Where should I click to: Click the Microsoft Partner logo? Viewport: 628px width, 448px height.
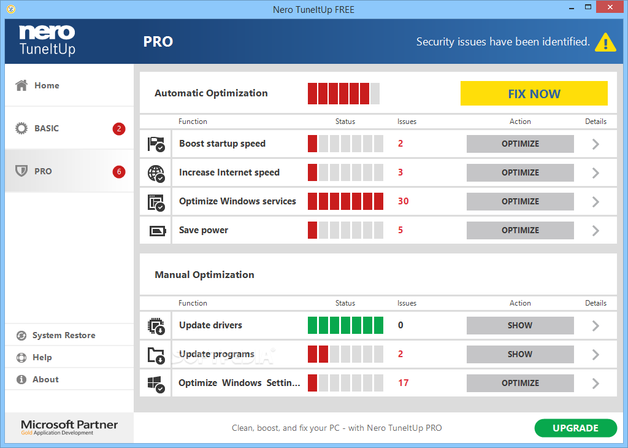(69, 427)
